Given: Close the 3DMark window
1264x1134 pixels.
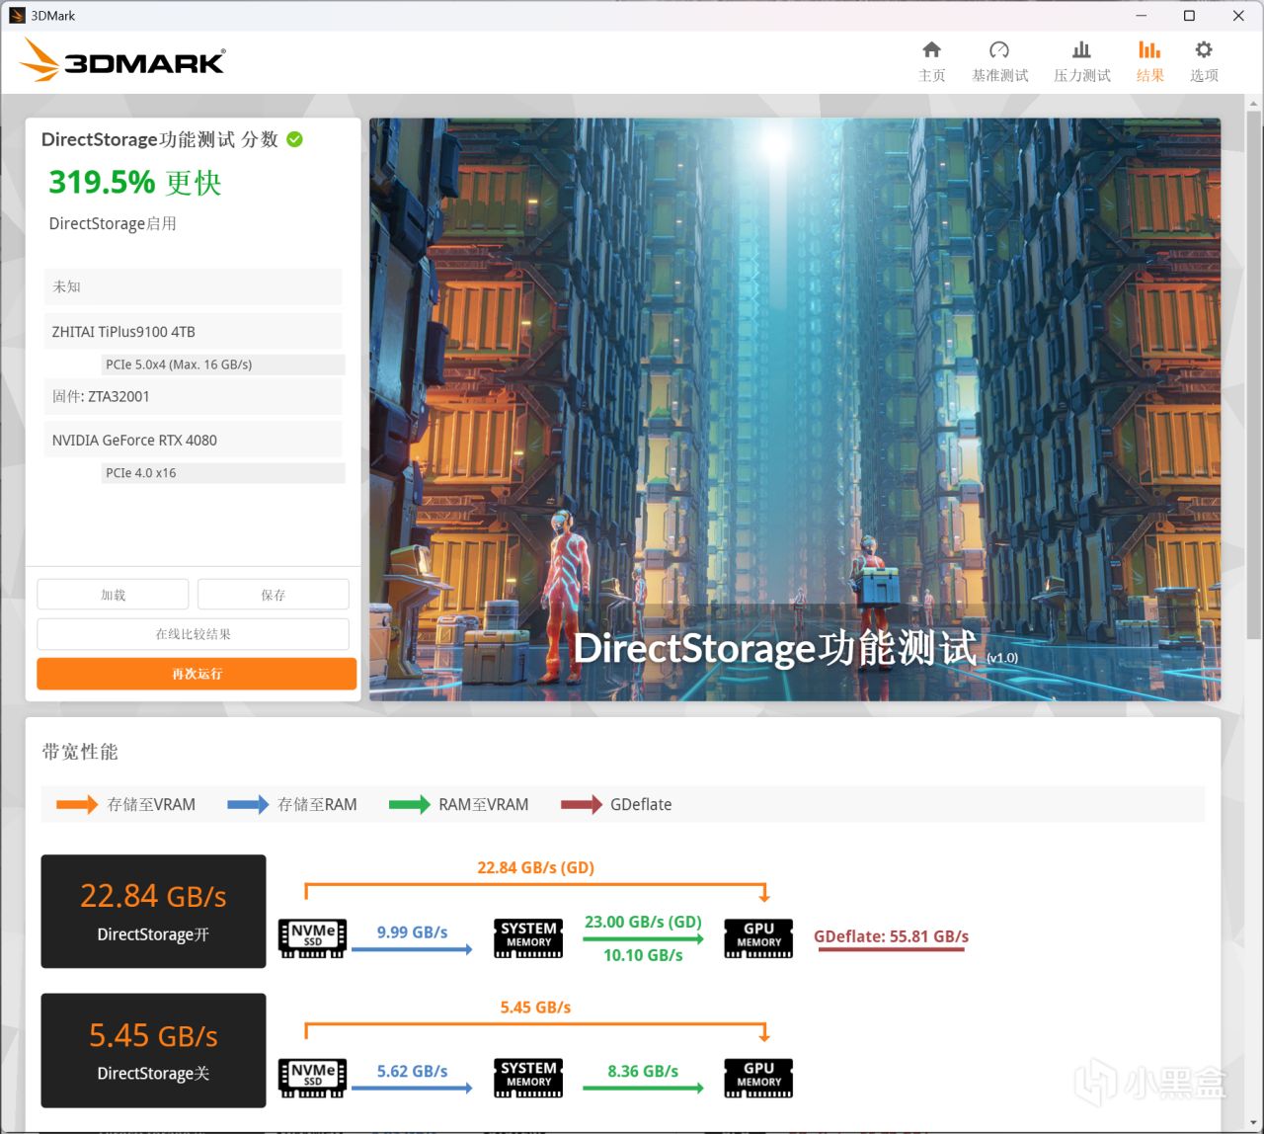Looking at the screenshot, I should tap(1238, 16).
